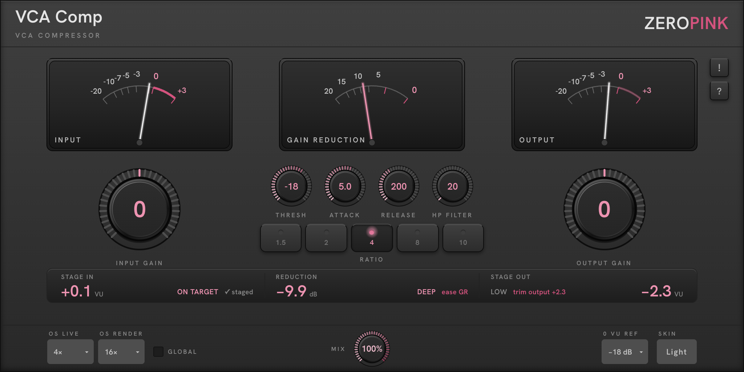Select ratio 8 button
The height and width of the screenshot is (372, 744).
pos(417,238)
